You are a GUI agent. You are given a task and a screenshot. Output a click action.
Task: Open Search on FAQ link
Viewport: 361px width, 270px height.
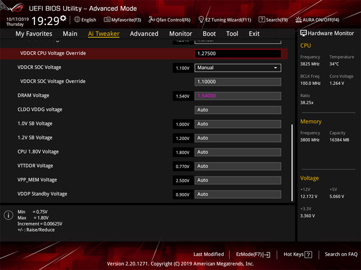tap(341, 254)
